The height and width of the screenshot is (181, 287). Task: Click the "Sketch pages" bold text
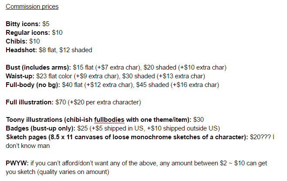[x=26, y=137]
